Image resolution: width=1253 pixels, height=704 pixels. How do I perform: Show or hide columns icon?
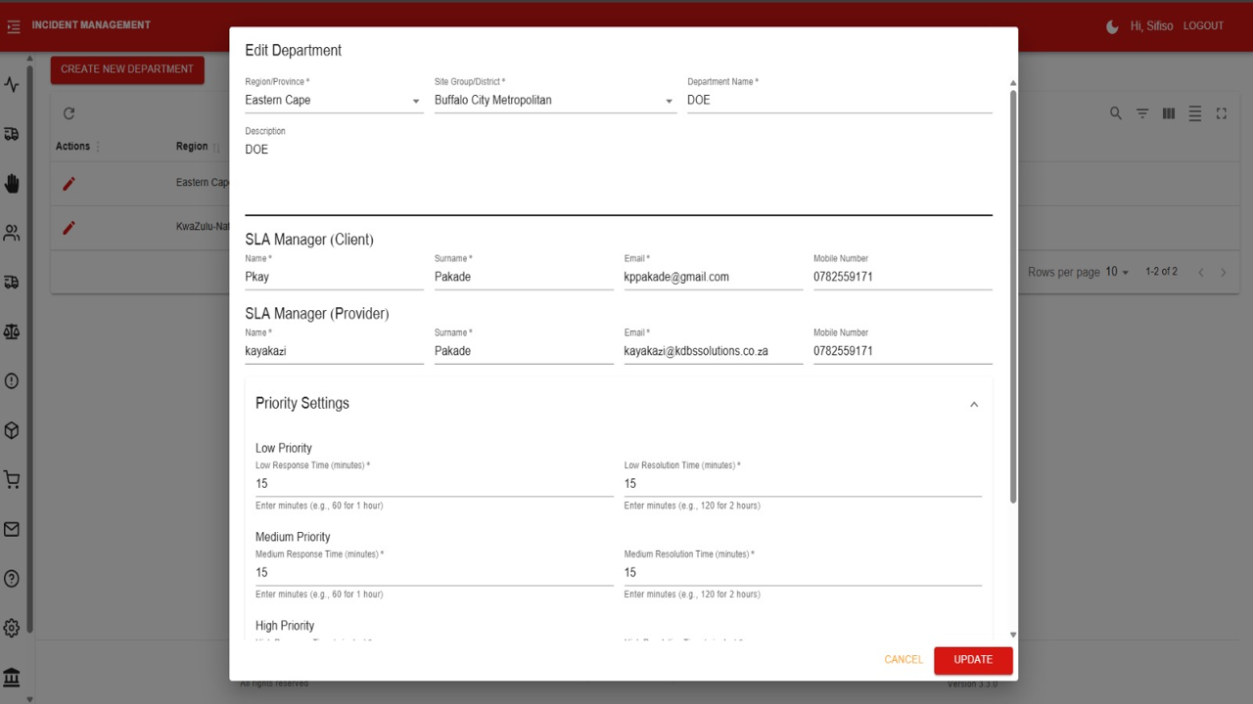(1169, 113)
